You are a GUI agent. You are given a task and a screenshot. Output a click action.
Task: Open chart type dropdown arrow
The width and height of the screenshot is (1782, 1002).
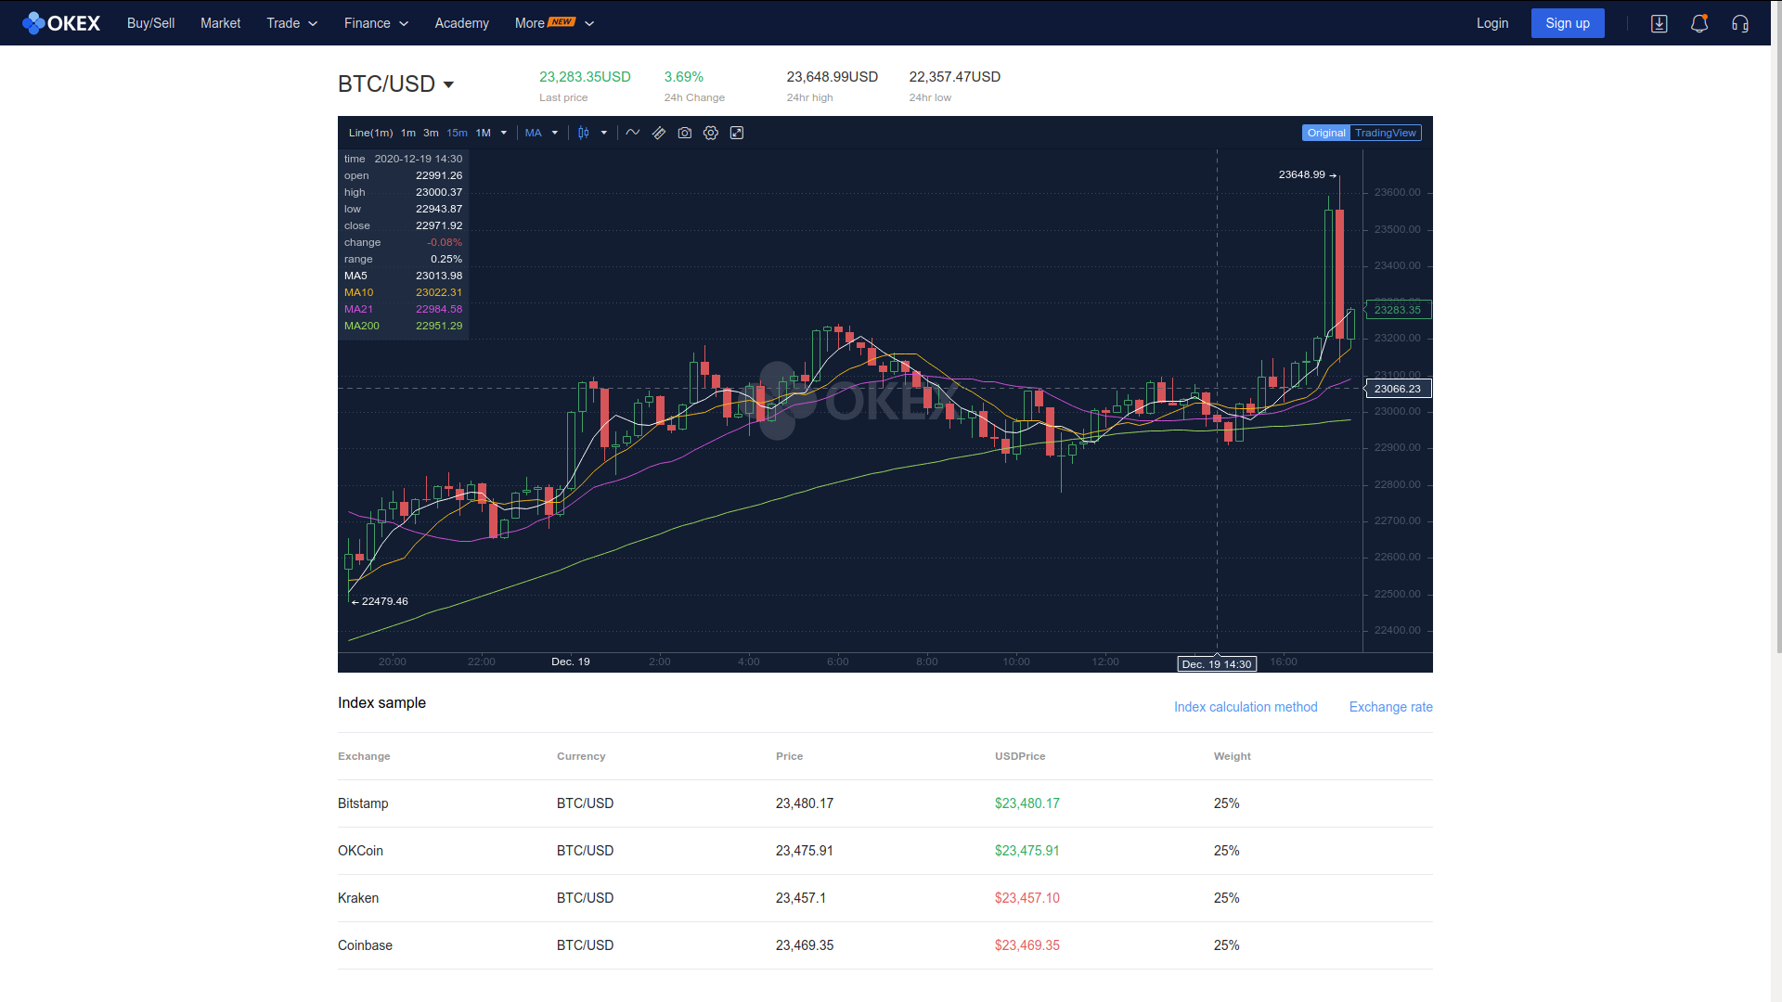click(604, 133)
